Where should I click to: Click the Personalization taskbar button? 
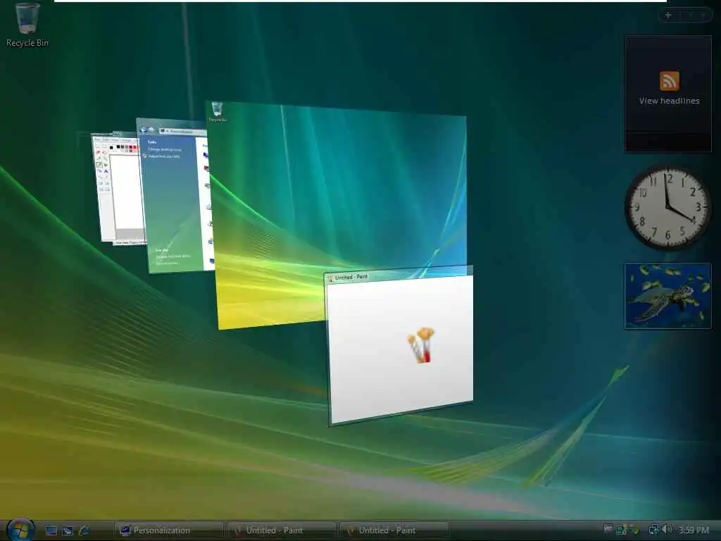coord(168,530)
